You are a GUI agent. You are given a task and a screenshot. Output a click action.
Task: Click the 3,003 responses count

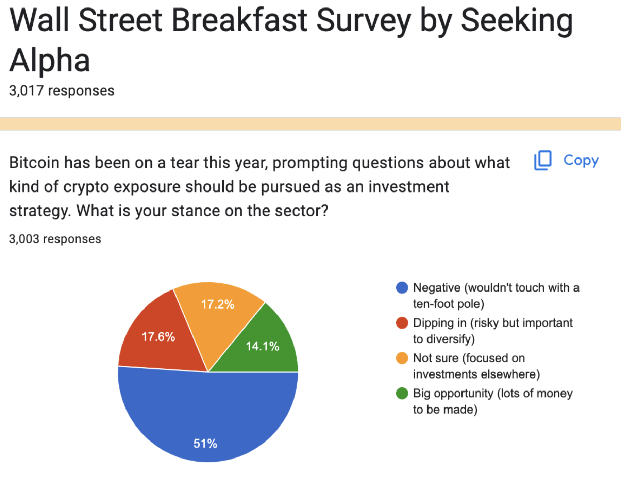click(x=55, y=239)
